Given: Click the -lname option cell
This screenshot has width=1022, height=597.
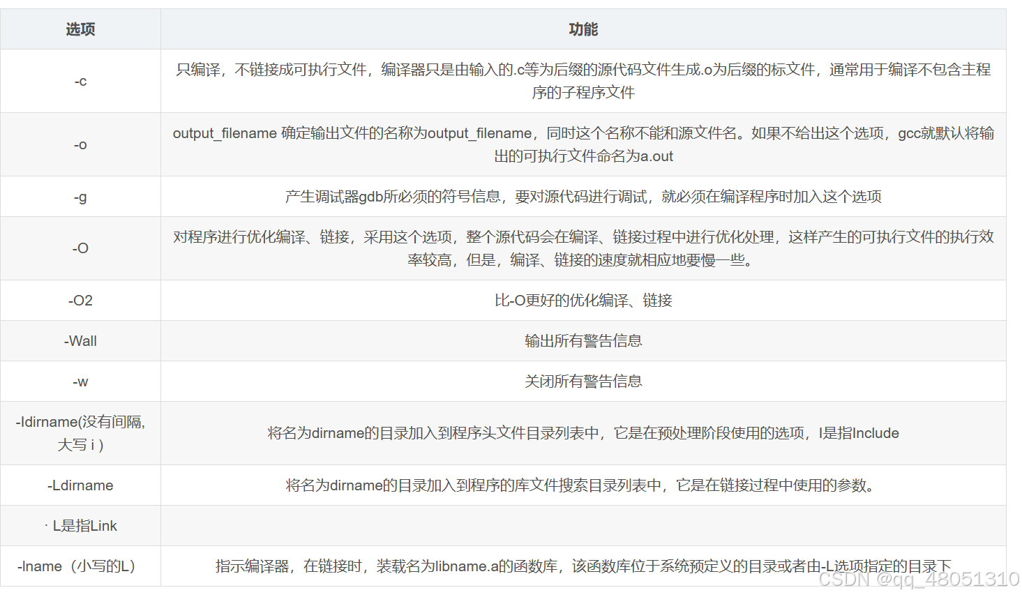Looking at the screenshot, I should [80, 566].
